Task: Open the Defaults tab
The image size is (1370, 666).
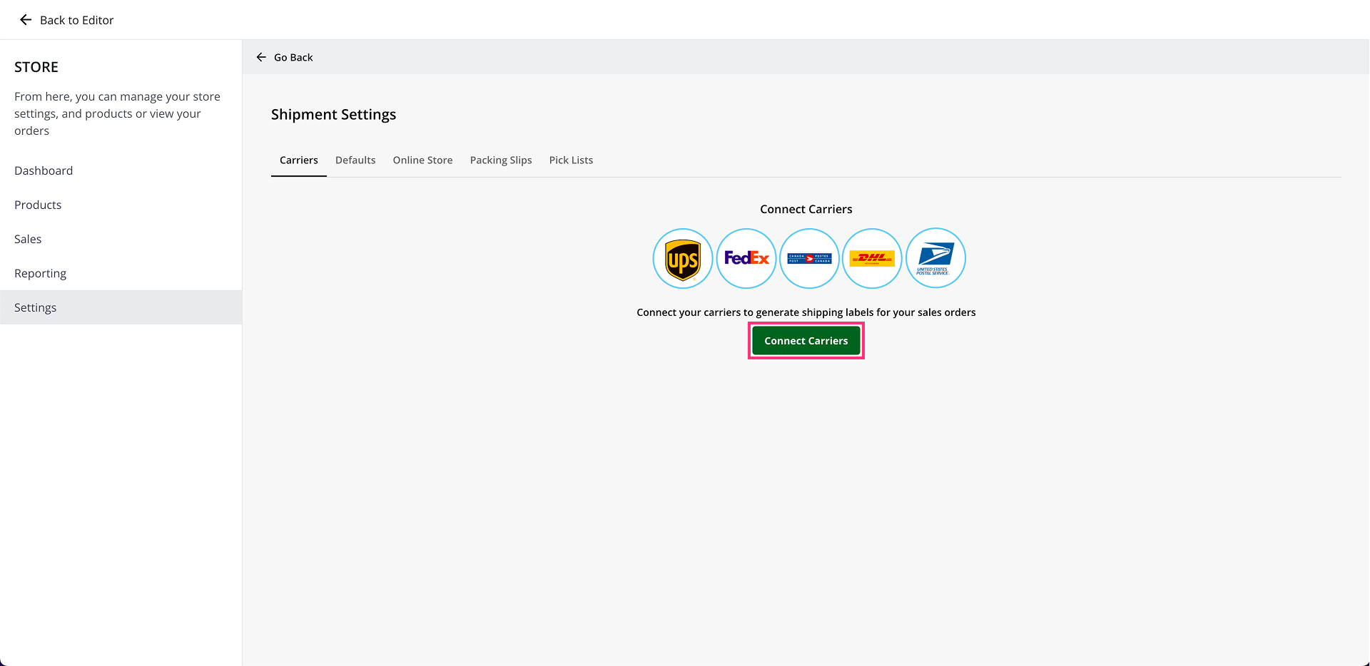Action: pos(355,160)
